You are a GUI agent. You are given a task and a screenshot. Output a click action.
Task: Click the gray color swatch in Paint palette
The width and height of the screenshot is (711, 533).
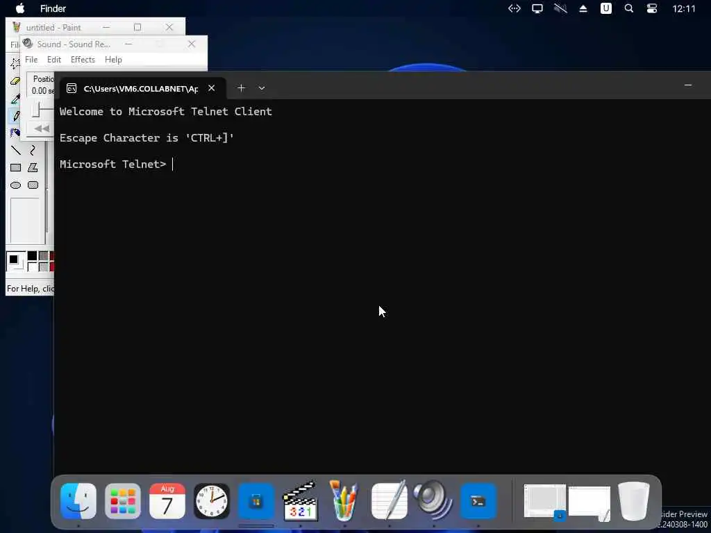(x=43, y=256)
